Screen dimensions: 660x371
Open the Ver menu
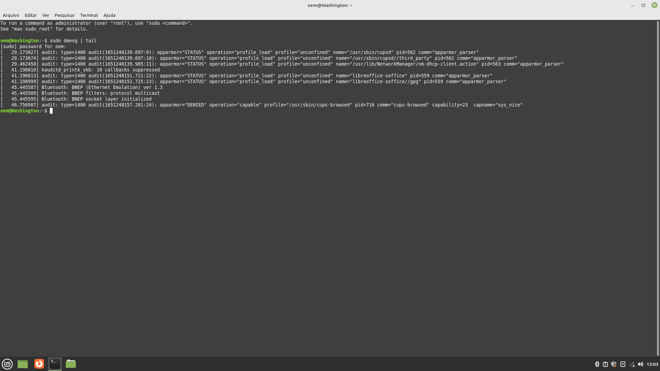pos(46,15)
